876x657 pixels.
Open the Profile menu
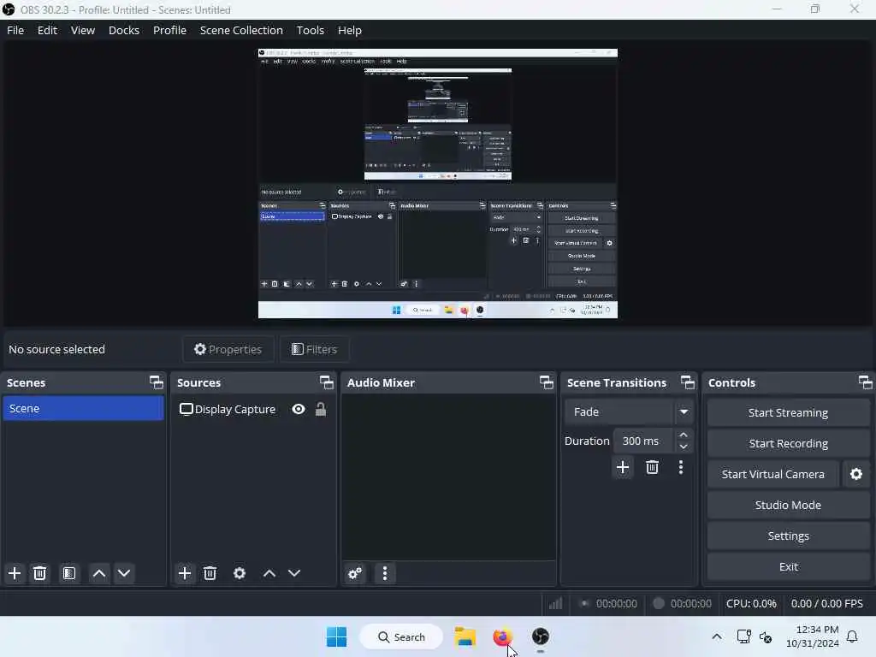(x=170, y=30)
